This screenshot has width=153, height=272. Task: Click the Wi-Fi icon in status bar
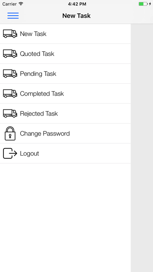coord(21,4)
